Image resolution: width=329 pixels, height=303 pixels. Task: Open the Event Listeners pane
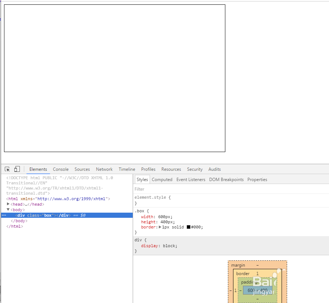pos(191,180)
